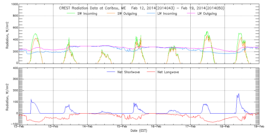Click the 12-Feb date label at left end

(x=19, y=127)
